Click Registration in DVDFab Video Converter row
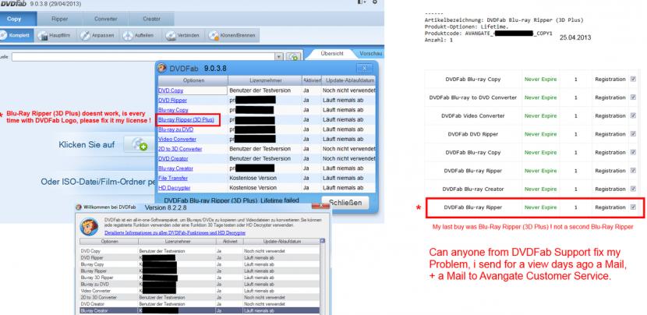Viewport: 647px width, 315px height. [x=610, y=116]
